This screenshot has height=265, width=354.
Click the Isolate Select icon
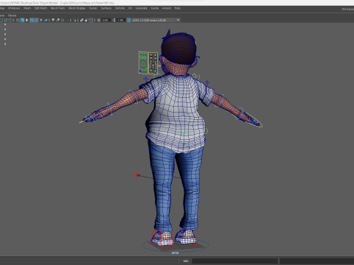[x=74, y=20]
